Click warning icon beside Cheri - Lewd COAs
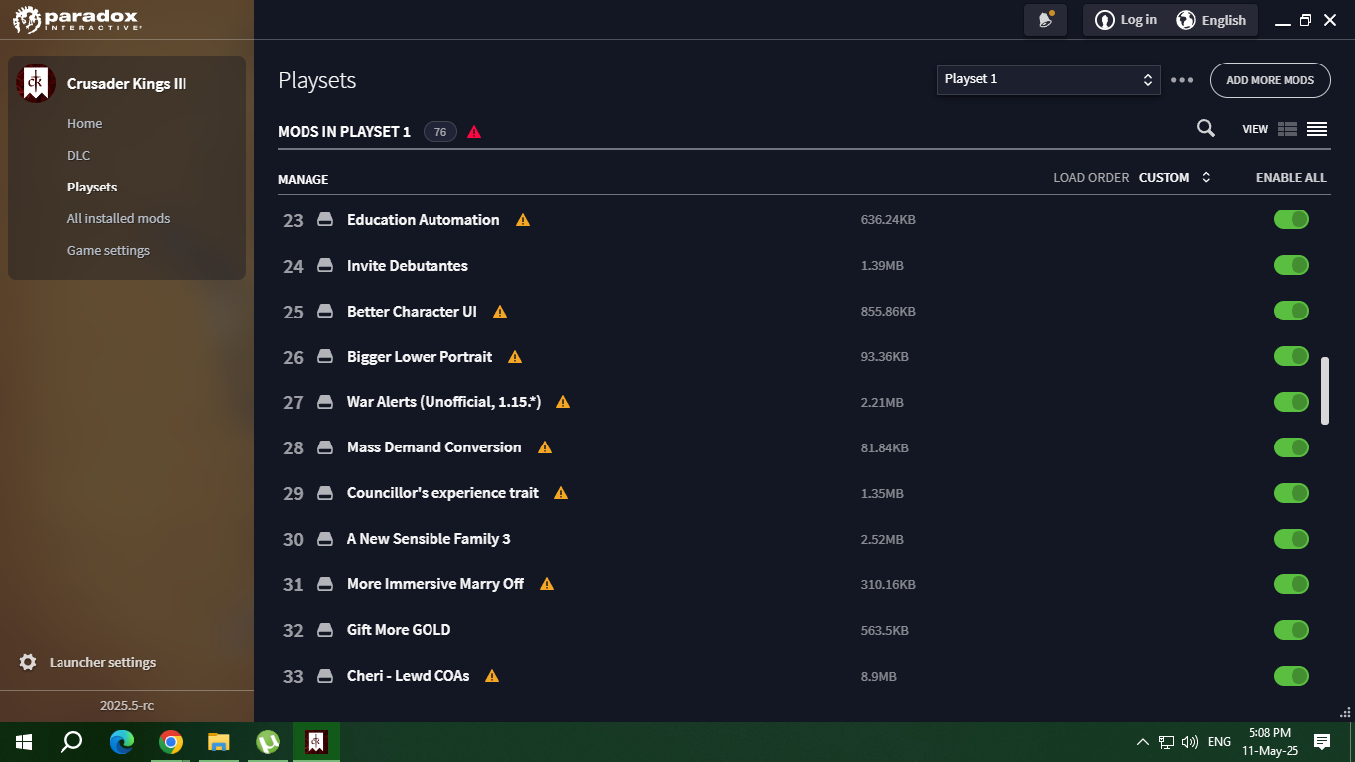The image size is (1355, 762). 492,676
